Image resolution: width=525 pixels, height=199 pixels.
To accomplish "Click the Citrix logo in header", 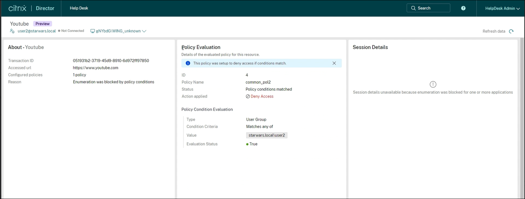I will pos(17,8).
